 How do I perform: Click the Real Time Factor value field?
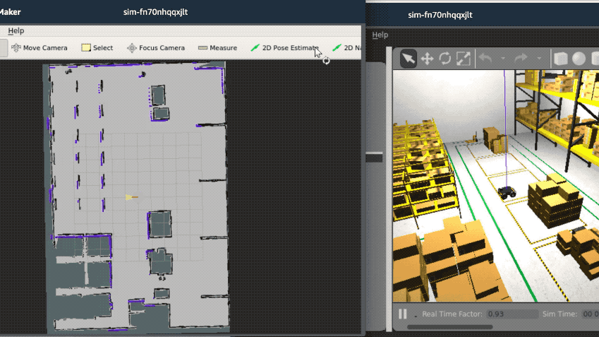click(512, 314)
